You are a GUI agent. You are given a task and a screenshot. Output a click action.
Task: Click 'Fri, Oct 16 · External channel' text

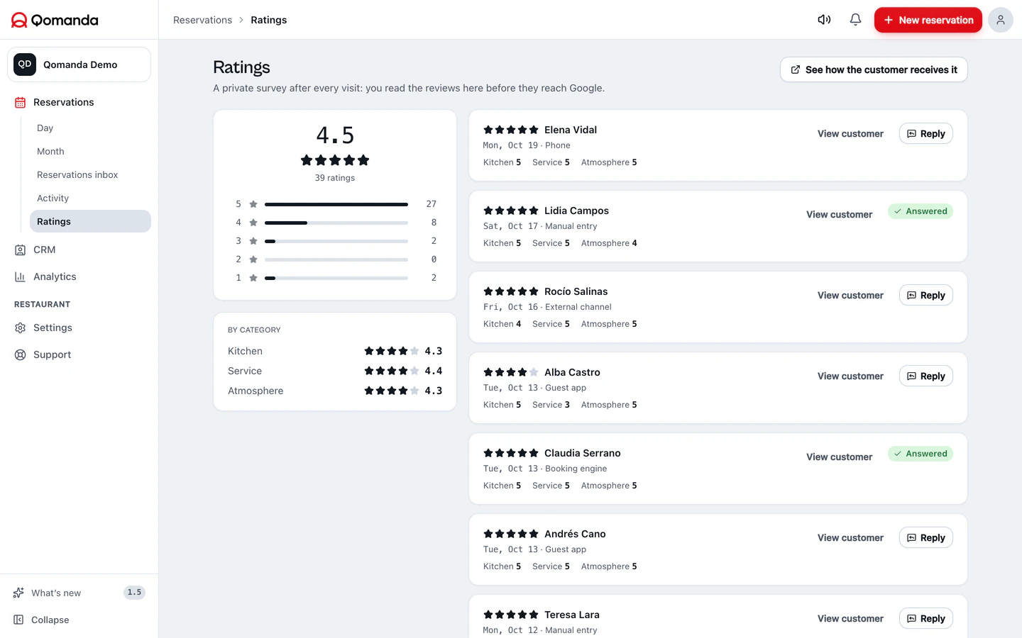point(547,307)
